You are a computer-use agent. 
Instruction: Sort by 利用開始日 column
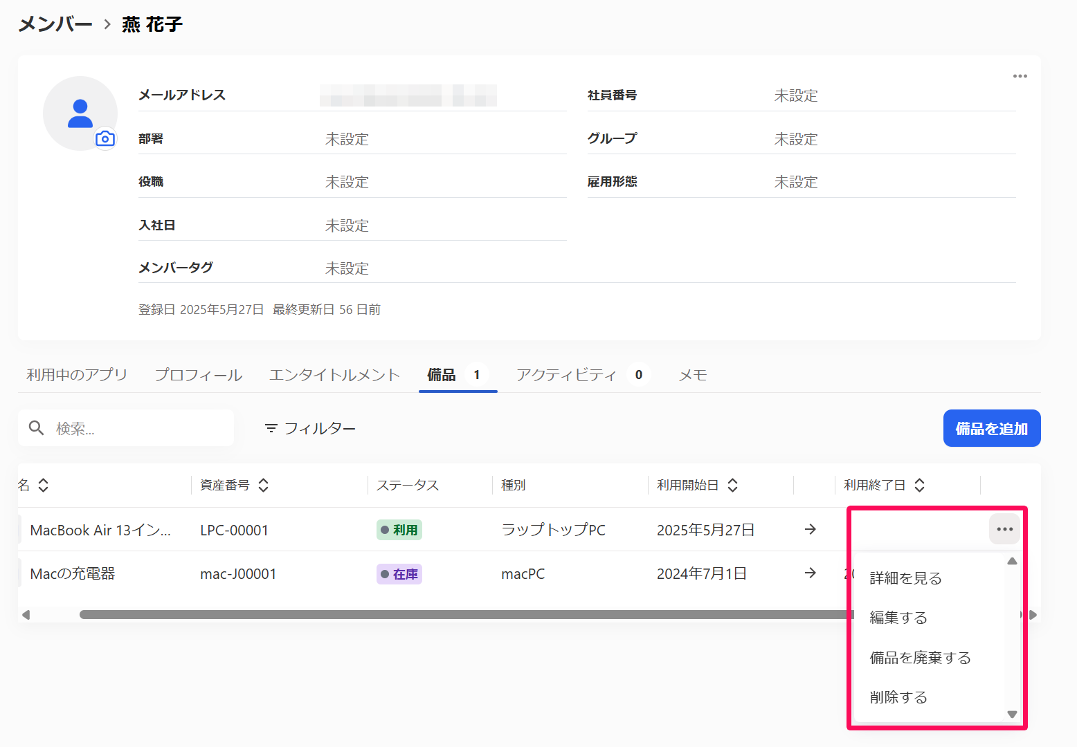click(x=732, y=486)
